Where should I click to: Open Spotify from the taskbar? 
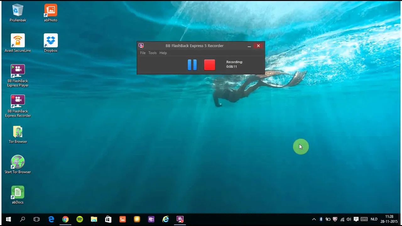click(80, 219)
